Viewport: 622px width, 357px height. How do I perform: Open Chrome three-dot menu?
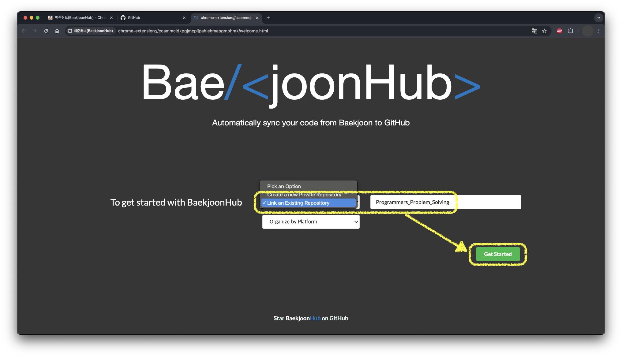coord(598,31)
